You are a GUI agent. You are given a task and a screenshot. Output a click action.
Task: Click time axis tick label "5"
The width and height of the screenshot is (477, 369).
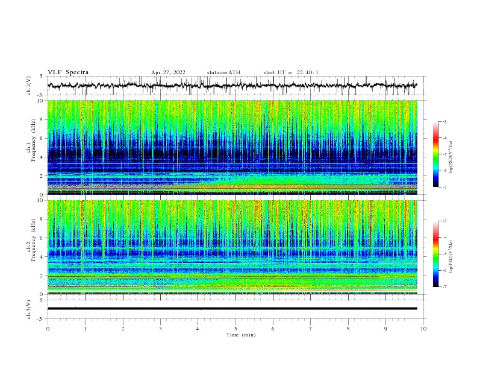tap(235, 329)
